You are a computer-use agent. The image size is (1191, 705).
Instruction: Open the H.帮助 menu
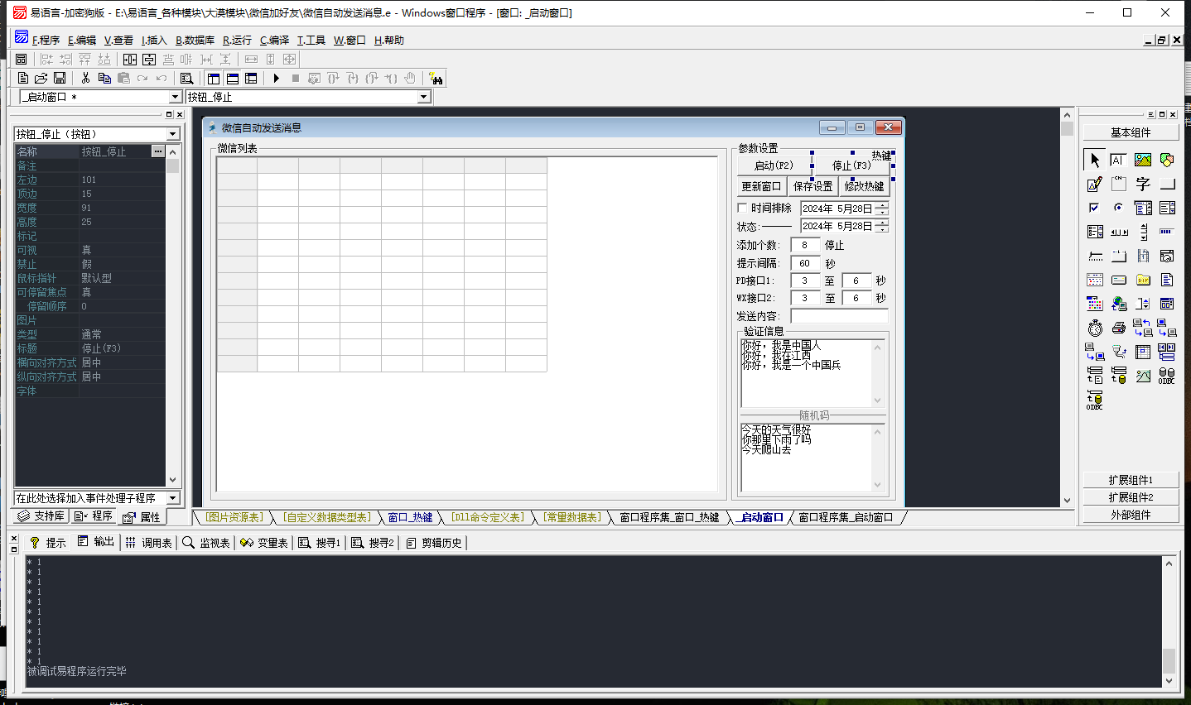(x=388, y=40)
